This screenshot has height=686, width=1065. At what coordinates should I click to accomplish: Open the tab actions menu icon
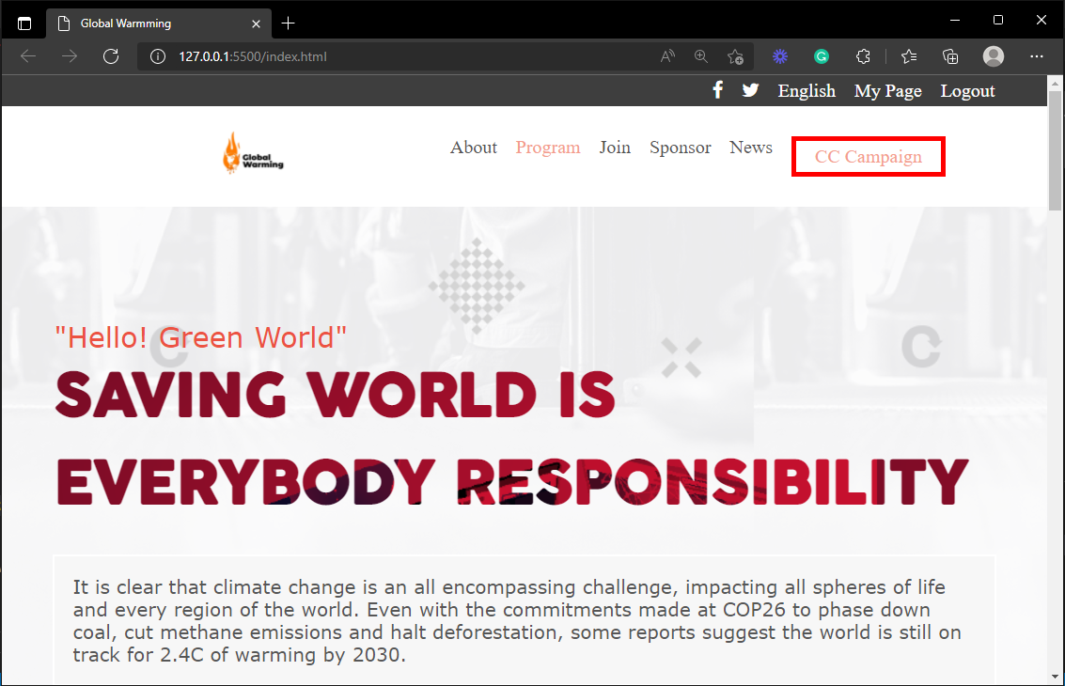point(24,23)
